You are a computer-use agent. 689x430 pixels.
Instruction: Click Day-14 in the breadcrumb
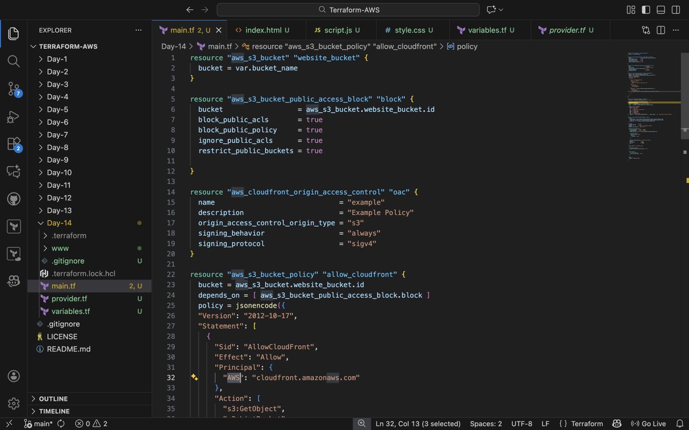pos(173,46)
